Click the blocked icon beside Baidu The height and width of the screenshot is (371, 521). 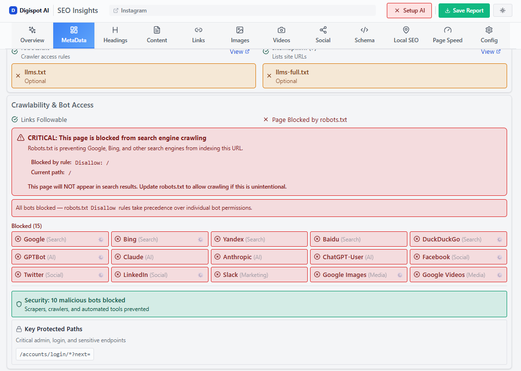(x=317, y=239)
